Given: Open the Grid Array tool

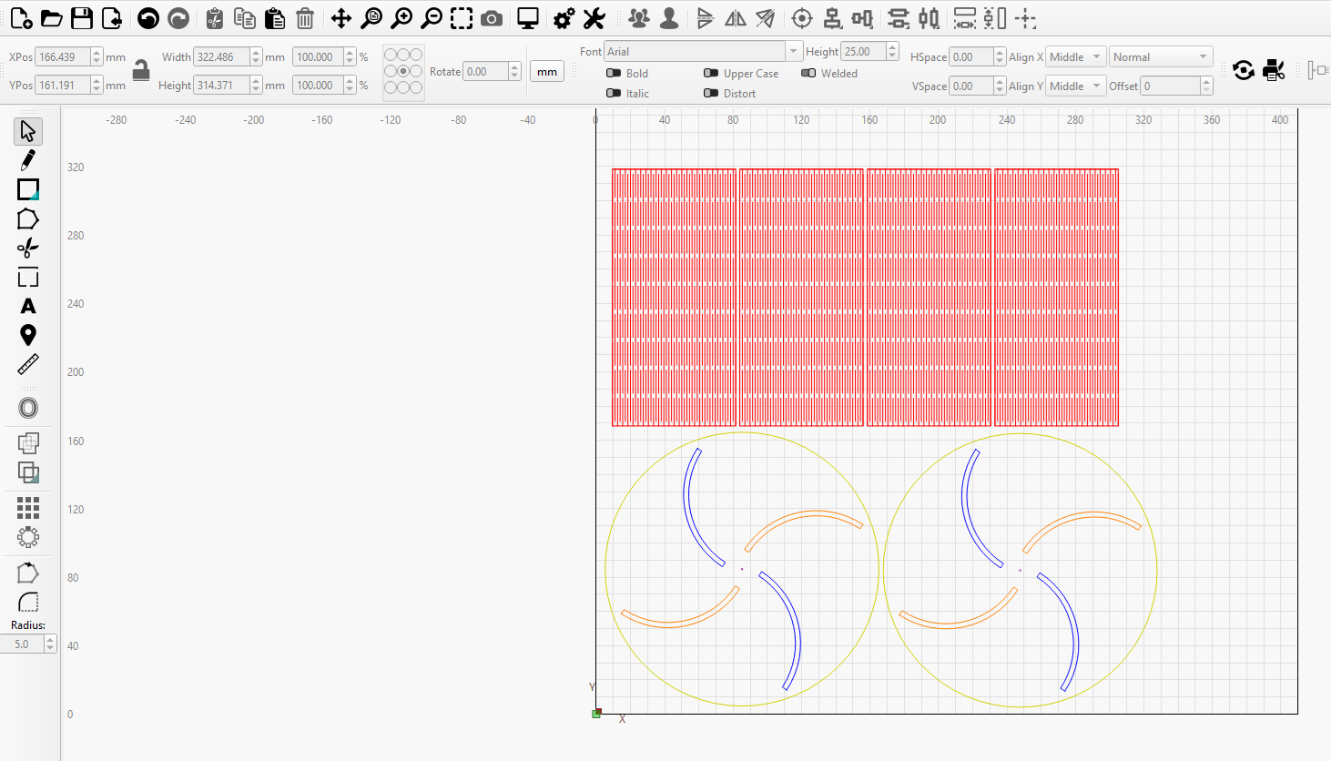Looking at the screenshot, I should (x=28, y=507).
